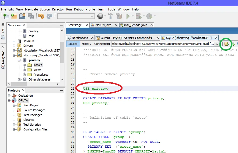Open the File menu

coord(3,9)
